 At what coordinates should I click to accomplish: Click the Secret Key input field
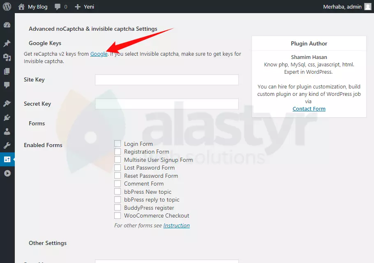166,104
